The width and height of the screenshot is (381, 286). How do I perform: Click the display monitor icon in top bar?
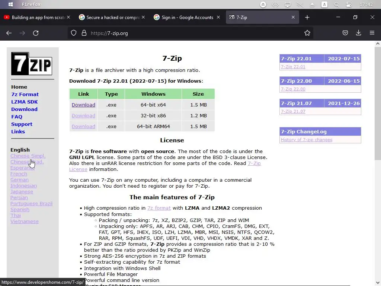(x=288, y=4)
